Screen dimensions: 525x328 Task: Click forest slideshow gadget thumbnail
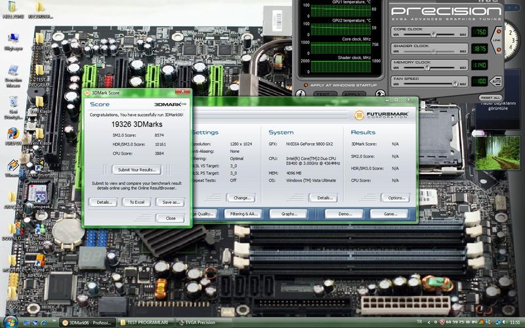click(497, 153)
